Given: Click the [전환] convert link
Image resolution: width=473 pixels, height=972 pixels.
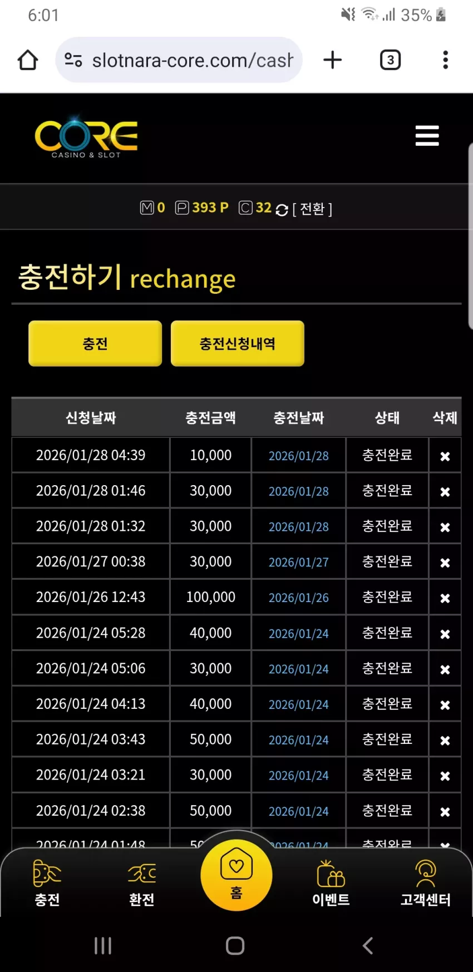Looking at the screenshot, I should pos(312,209).
